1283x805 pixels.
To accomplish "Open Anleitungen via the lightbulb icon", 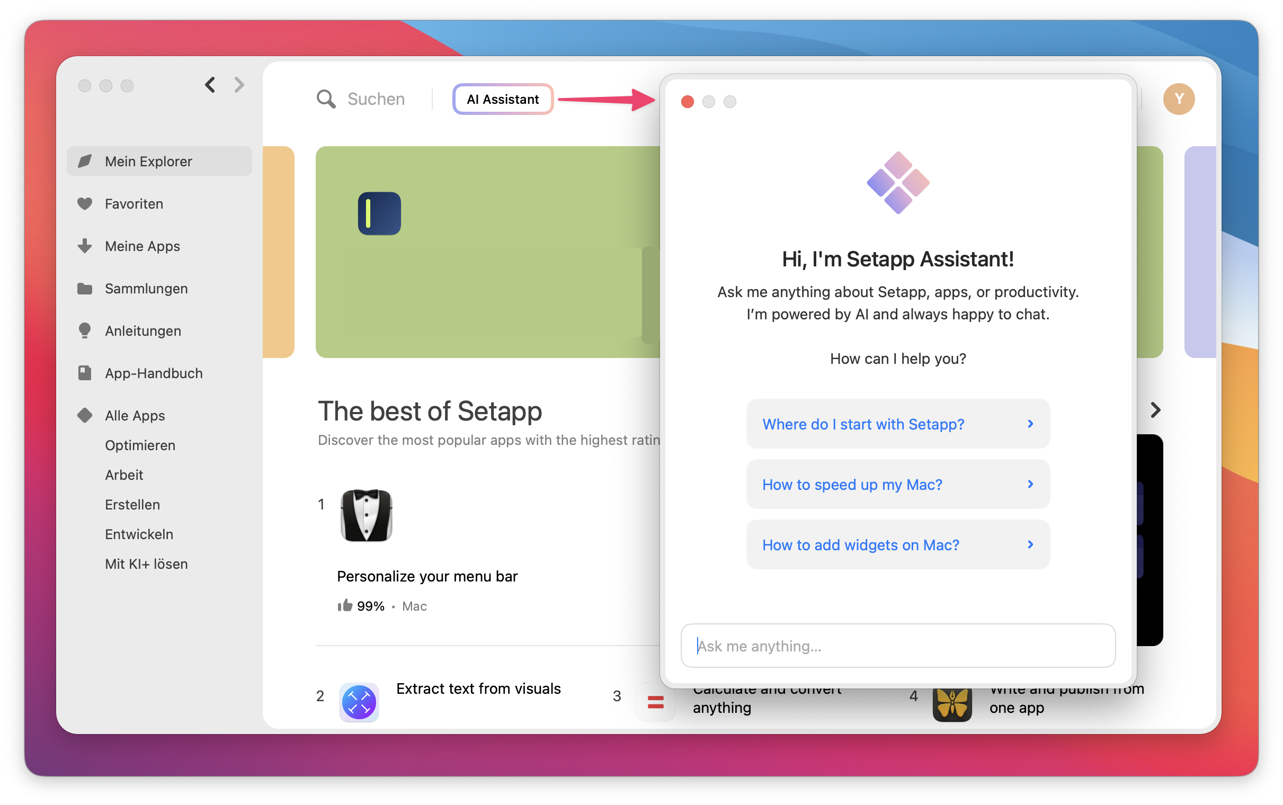I will [142, 330].
